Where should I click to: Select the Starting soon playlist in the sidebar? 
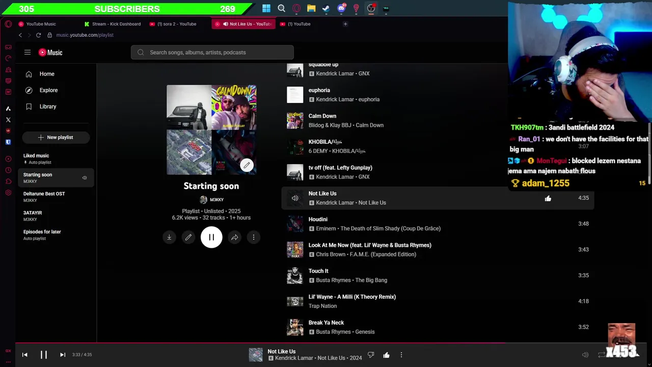click(56, 178)
